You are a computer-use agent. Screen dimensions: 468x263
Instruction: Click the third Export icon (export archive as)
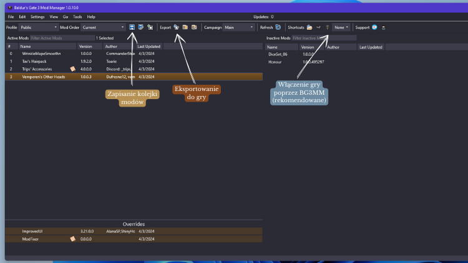click(194, 27)
